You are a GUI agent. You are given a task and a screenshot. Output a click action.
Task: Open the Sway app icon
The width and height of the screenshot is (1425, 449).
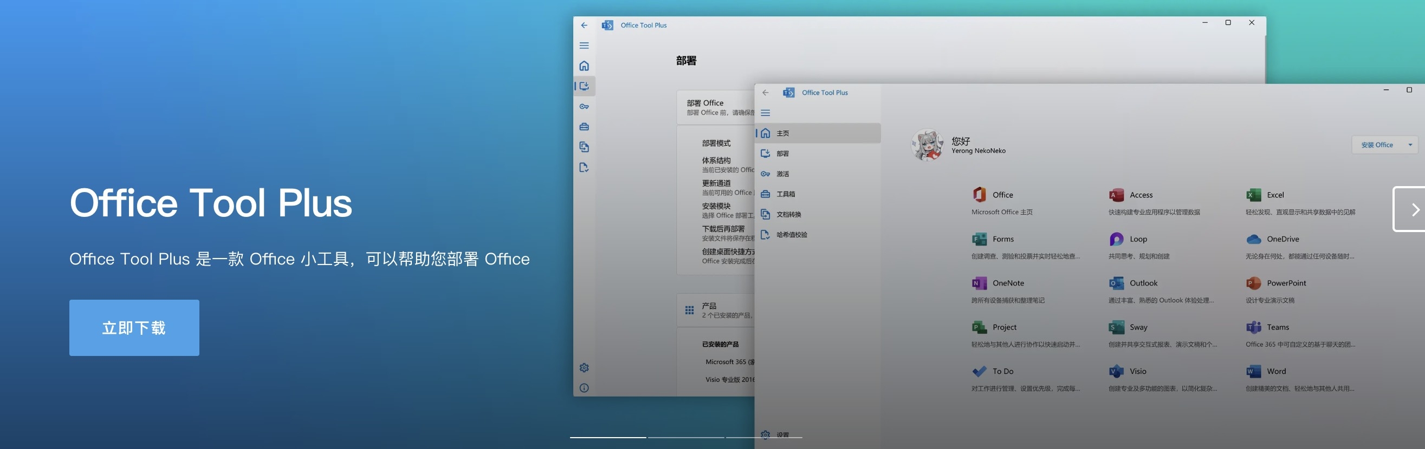point(1116,327)
